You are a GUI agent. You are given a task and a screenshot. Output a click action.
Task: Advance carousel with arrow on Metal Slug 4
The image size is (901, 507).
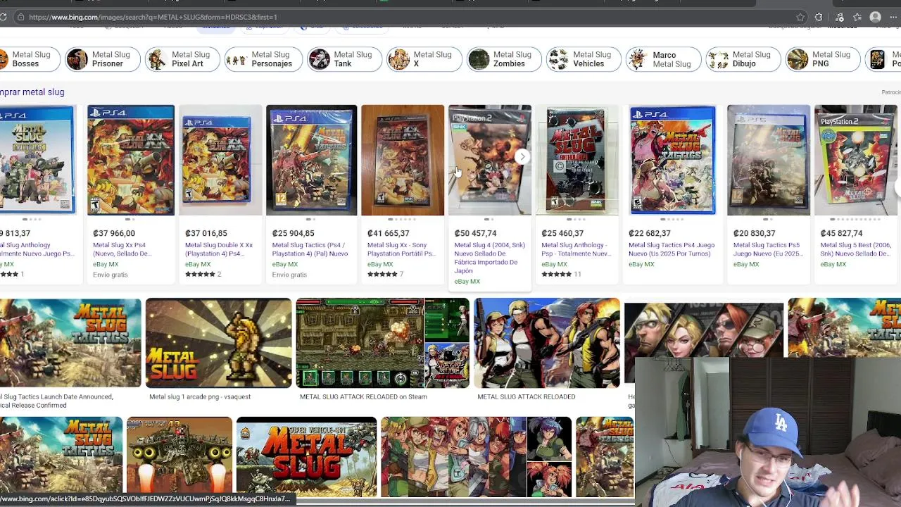(522, 157)
